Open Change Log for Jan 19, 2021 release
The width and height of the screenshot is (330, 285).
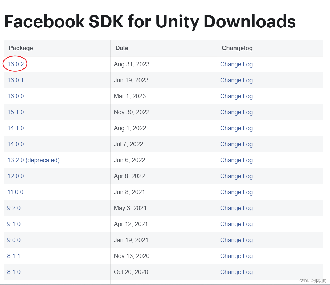237,240
